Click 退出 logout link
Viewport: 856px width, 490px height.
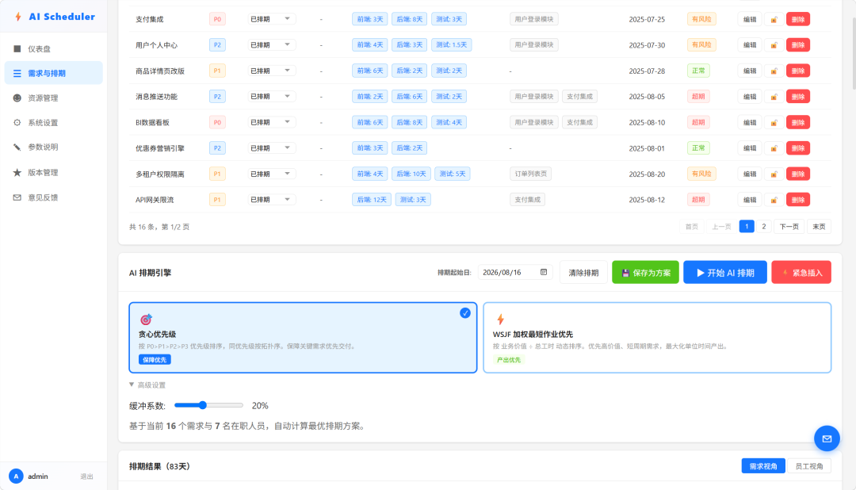click(86, 477)
